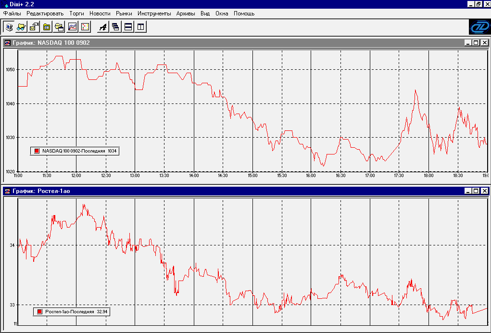This screenshot has height=333, width=491.
Task: Click the font letter A toolbar icon
Action: tap(103, 27)
